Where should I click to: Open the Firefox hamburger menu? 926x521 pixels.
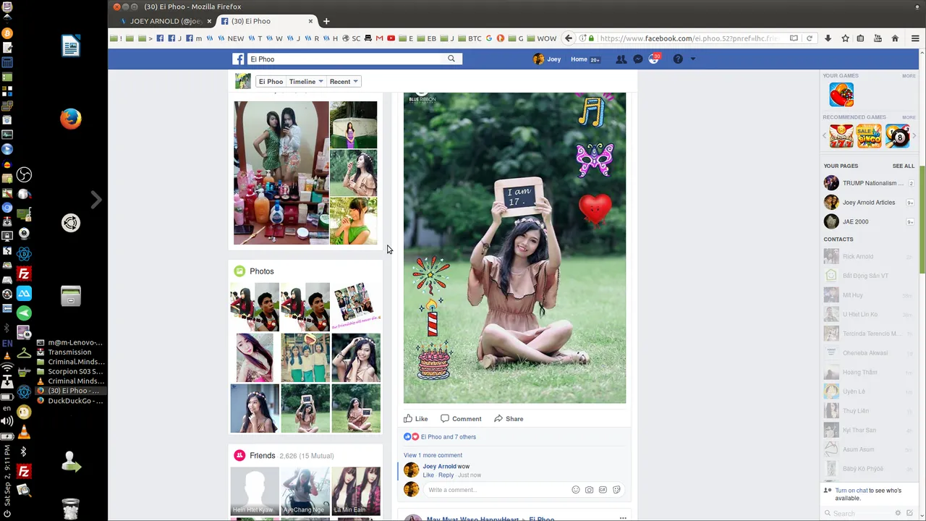coord(915,38)
